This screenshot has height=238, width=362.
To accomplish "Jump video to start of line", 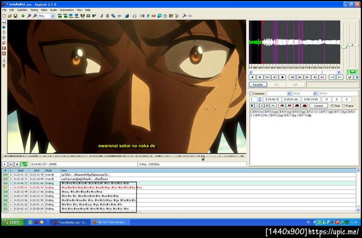I will pyautogui.click(x=60, y=16).
